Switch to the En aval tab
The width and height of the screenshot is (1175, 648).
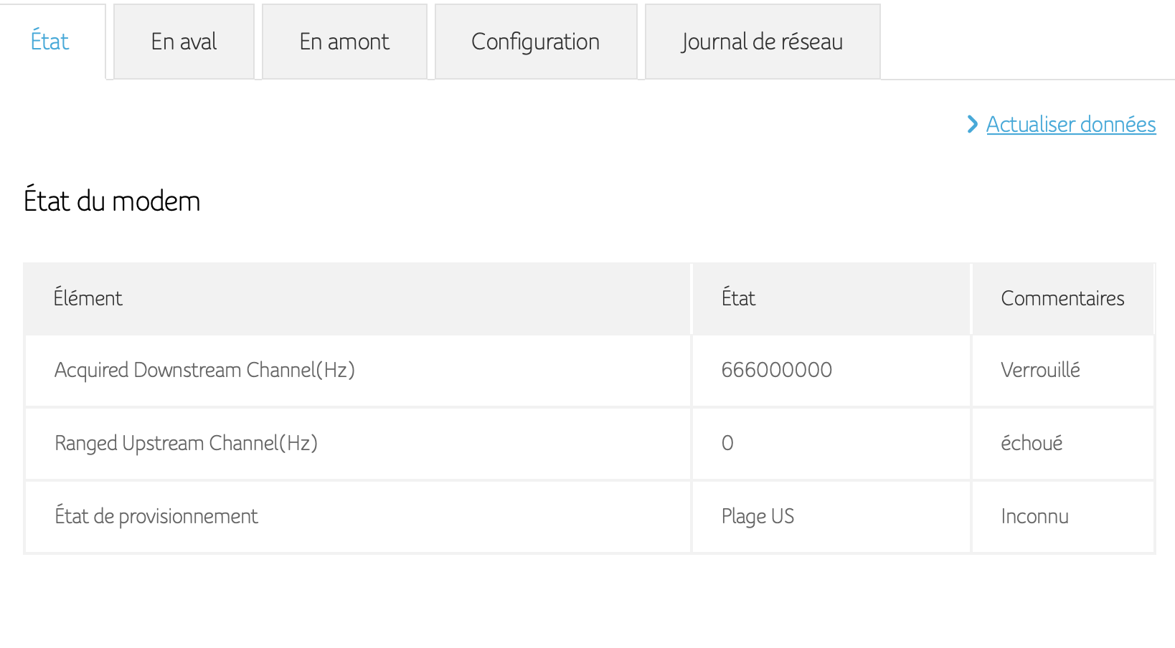tap(184, 42)
